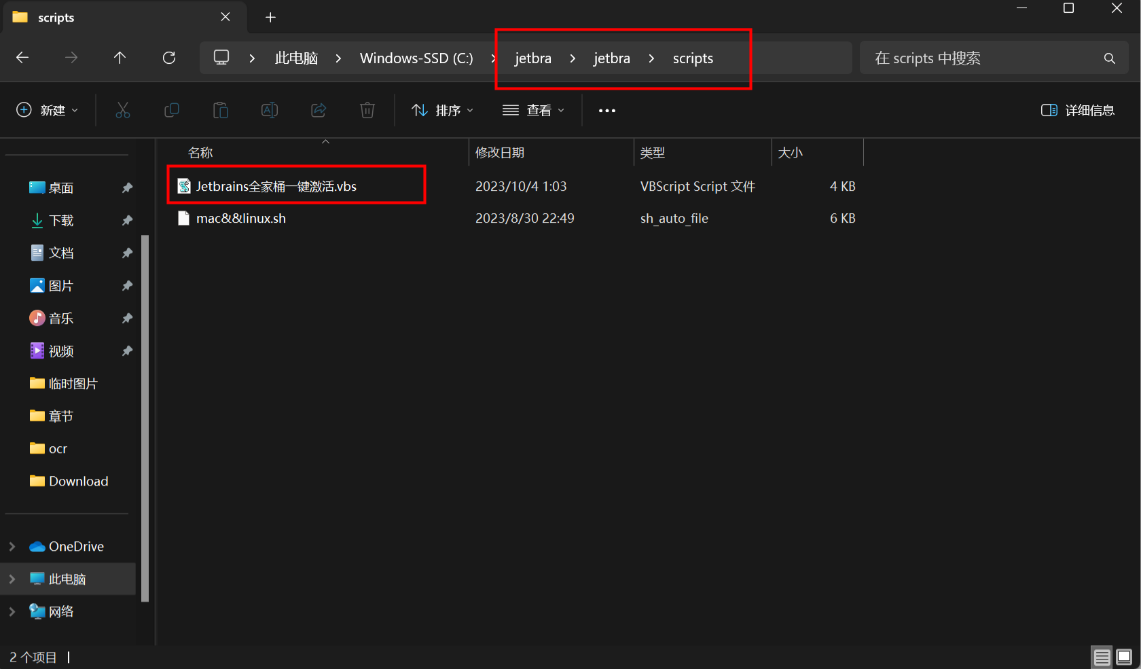Go forward using the forward arrow
The height and width of the screenshot is (669, 1141).
(71, 58)
